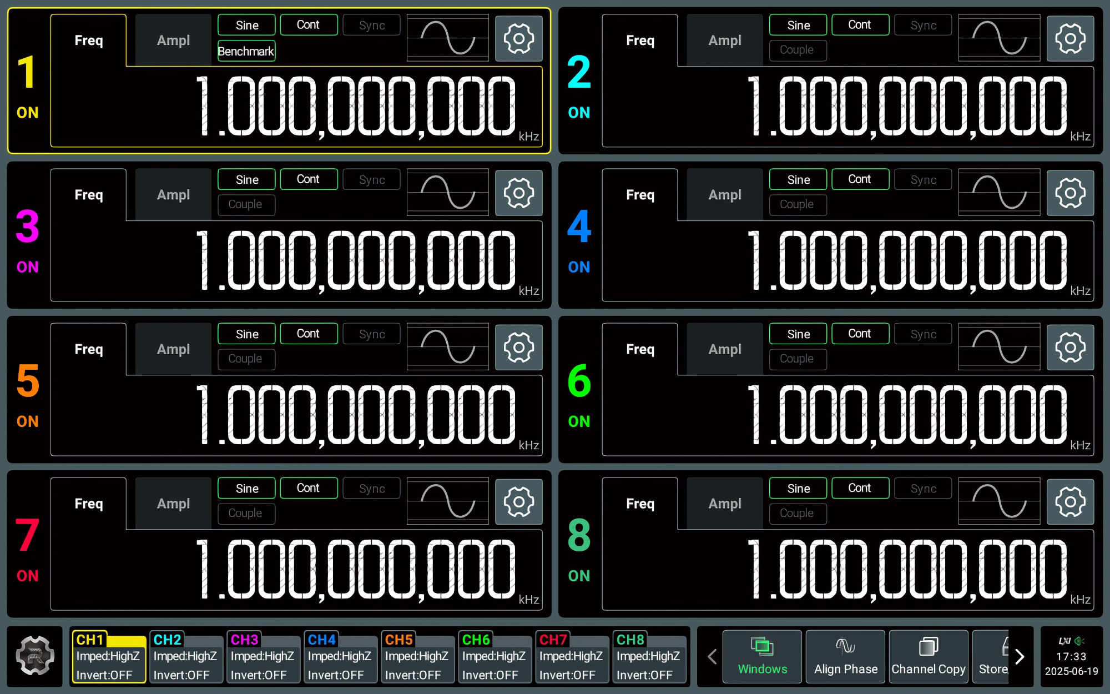The image size is (1110, 694).
Task: Click channel 4 sine waveform preview
Action: pos(1000,192)
